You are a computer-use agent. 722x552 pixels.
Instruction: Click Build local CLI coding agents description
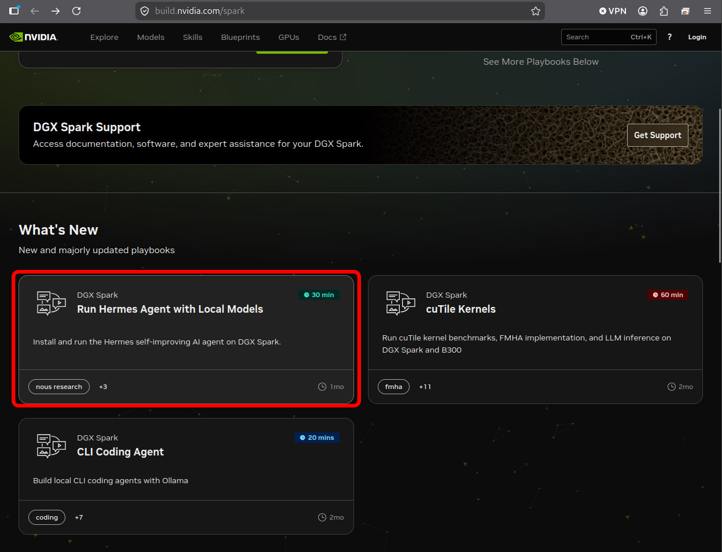[110, 481]
